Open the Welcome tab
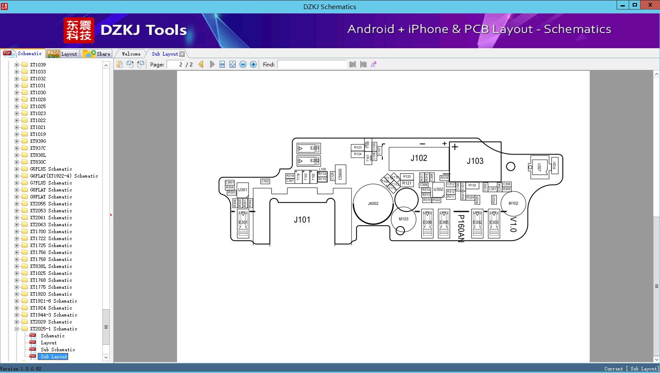Screen dimensions: 660x373 (131, 54)
